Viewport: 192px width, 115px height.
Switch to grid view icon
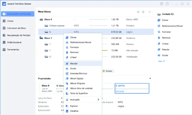pos(138,12)
